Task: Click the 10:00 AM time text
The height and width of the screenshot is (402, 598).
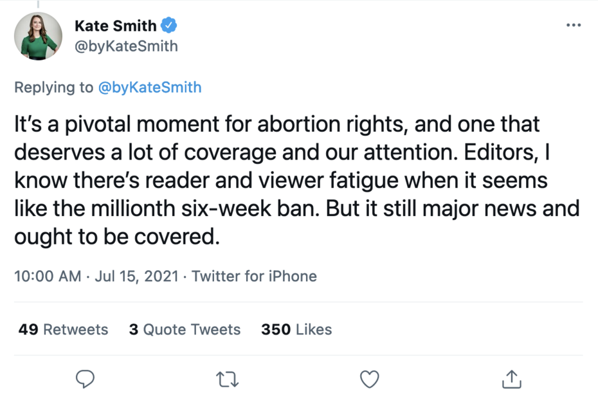Action: [47, 277]
